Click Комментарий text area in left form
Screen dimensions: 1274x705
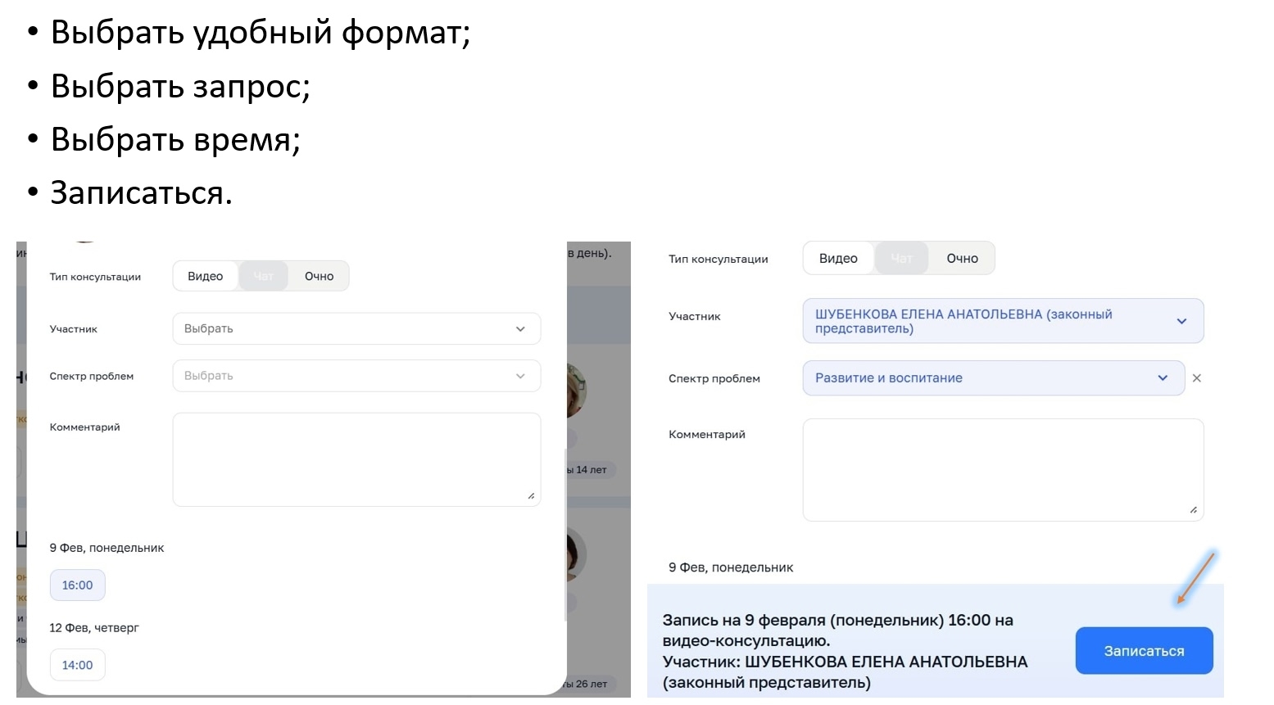pos(356,459)
